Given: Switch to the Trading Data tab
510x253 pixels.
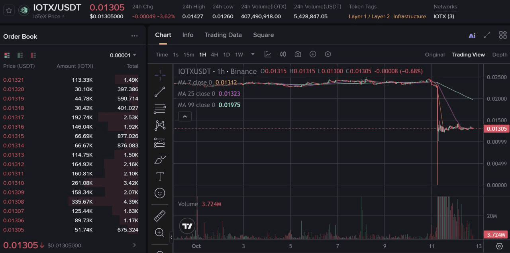Looking at the screenshot, I should click(223, 35).
